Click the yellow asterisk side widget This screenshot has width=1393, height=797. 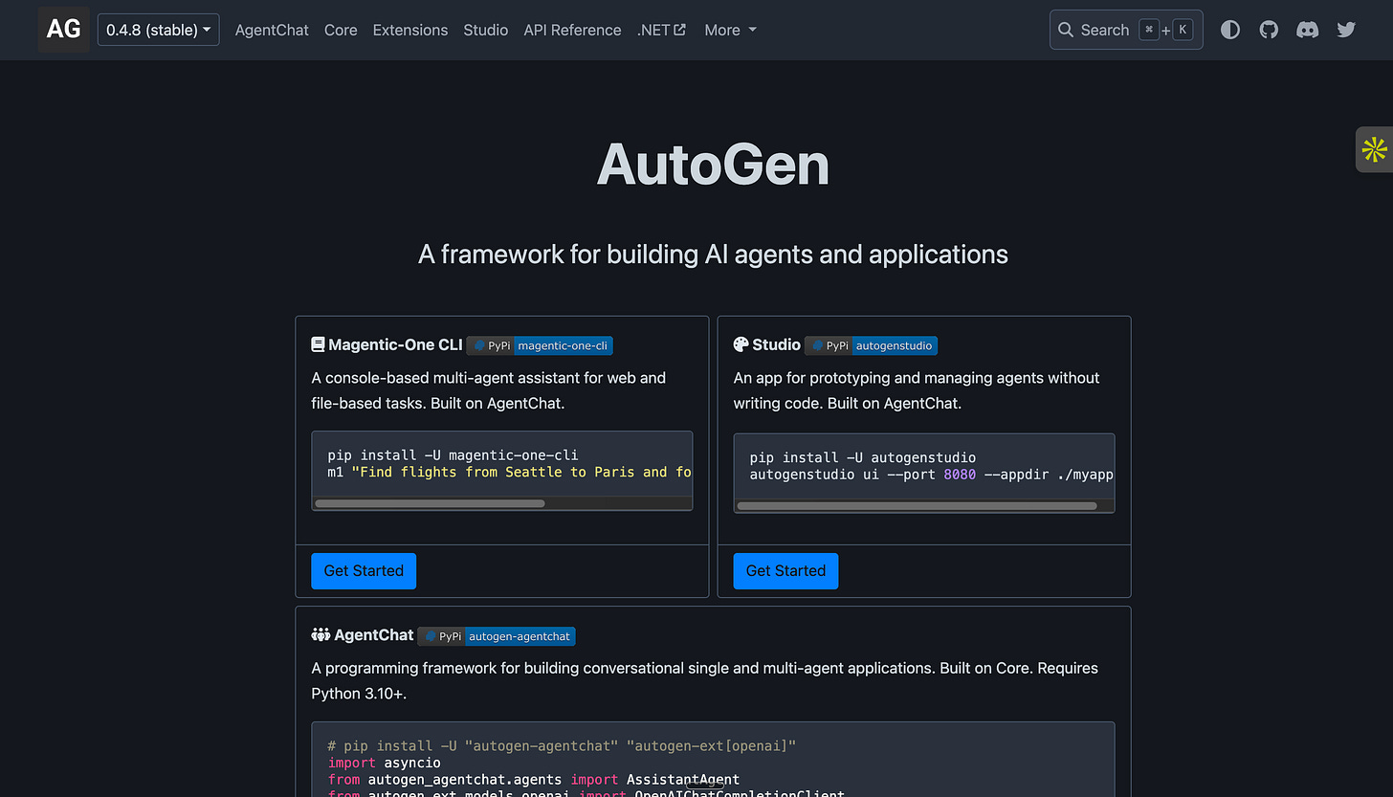(x=1375, y=149)
